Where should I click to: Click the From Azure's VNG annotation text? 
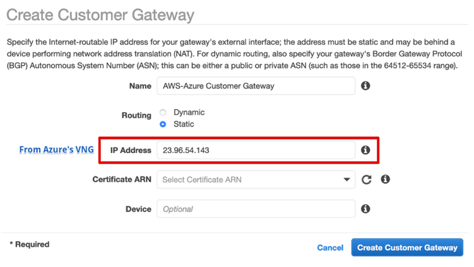[57, 150]
